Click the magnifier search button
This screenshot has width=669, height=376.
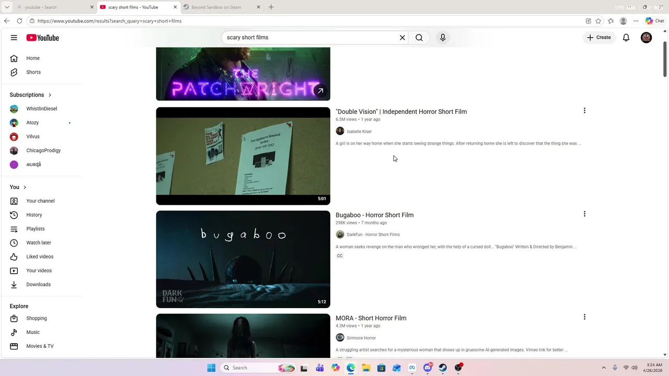[419, 38]
